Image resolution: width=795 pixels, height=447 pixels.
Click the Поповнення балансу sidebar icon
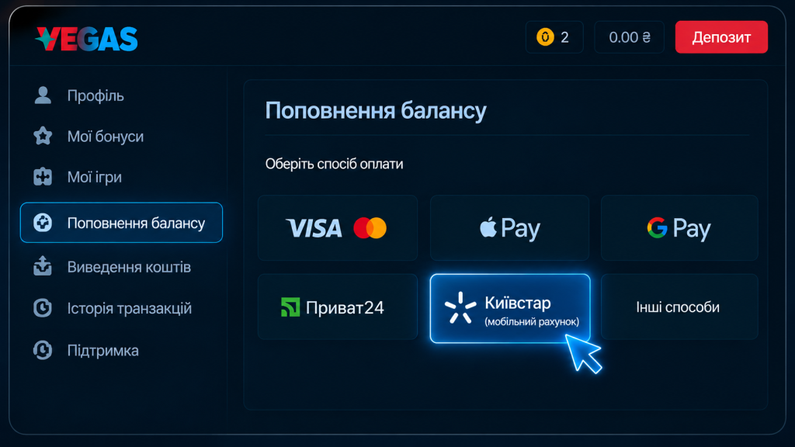click(43, 223)
